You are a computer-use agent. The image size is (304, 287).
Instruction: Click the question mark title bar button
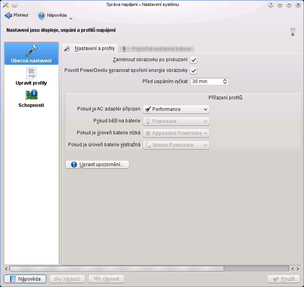pyautogui.click(x=271, y=5)
